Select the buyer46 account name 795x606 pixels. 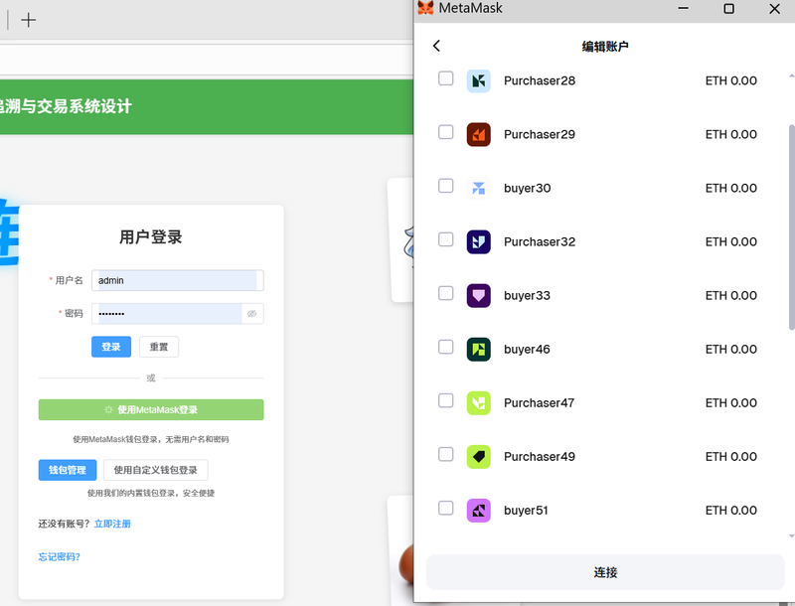527,350
